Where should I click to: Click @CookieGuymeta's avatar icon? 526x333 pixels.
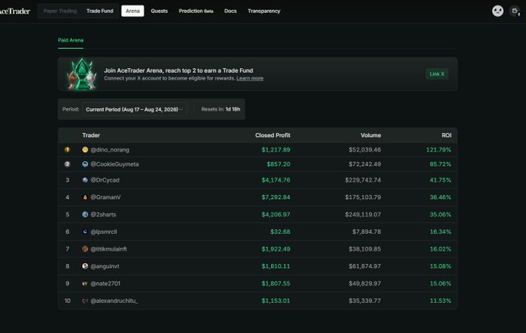[x=85, y=164]
